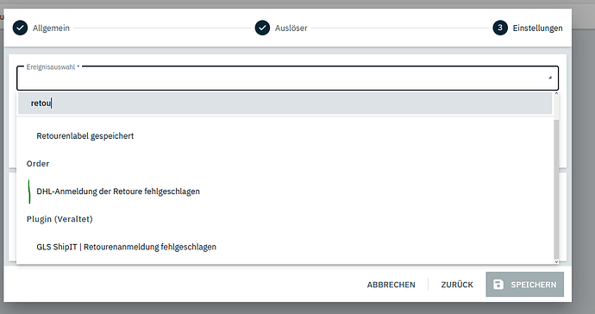Click the search field containing 'retou'
The width and height of the screenshot is (595, 314).
[x=285, y=104]
